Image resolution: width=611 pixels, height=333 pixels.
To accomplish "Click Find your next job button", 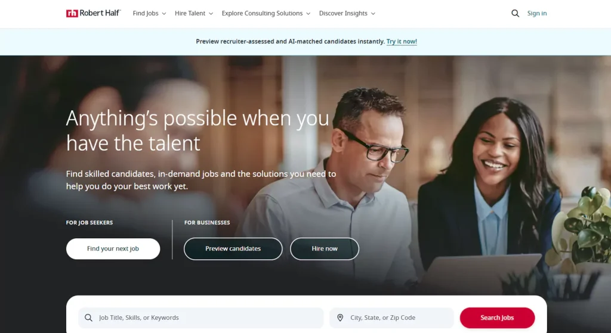I will pos(113,249).
